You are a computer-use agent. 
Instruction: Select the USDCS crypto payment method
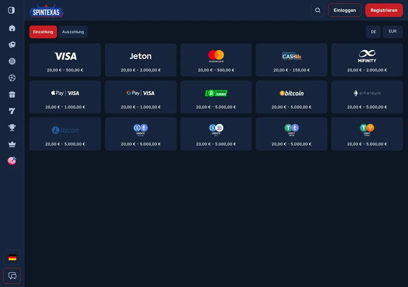(x=216, y=134)
